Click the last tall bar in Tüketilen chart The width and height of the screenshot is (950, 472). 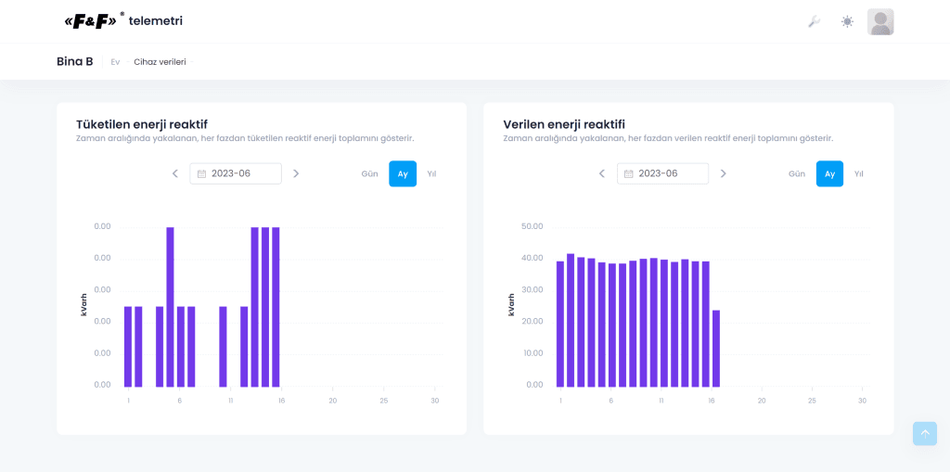[x=276, y=307]
